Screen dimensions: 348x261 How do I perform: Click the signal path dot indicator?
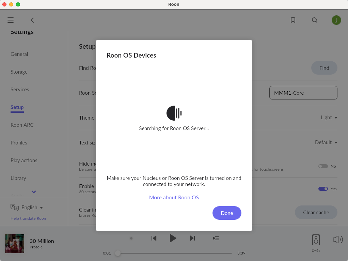tap(131, 239)
